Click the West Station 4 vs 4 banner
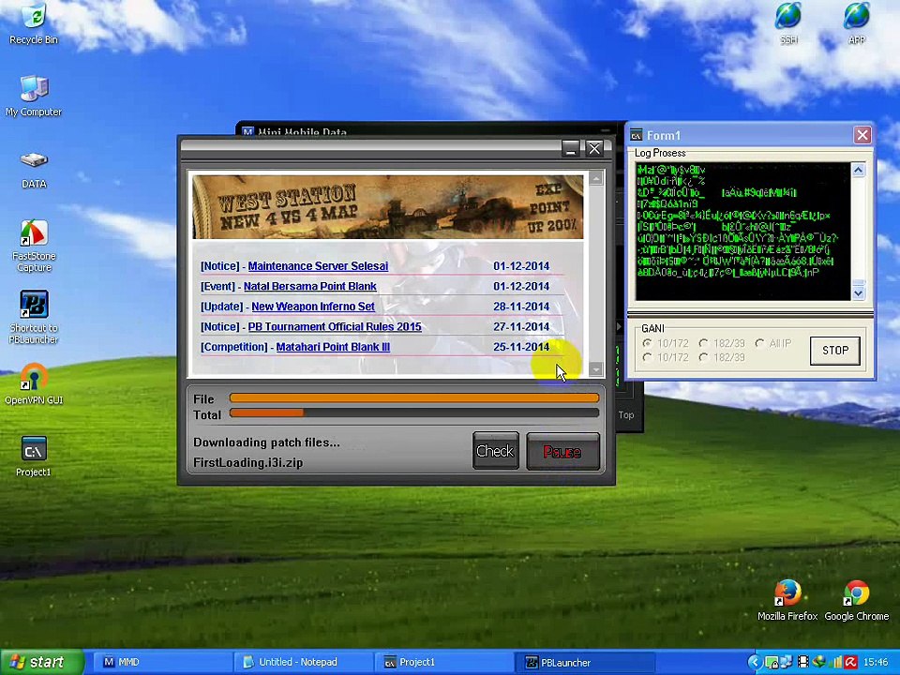Viewport: 900px width, 675px height. point(388,207)
